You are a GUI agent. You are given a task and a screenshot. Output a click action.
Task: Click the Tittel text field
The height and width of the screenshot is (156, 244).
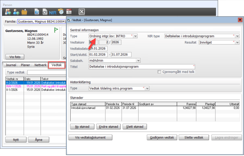tap(142, 67)
